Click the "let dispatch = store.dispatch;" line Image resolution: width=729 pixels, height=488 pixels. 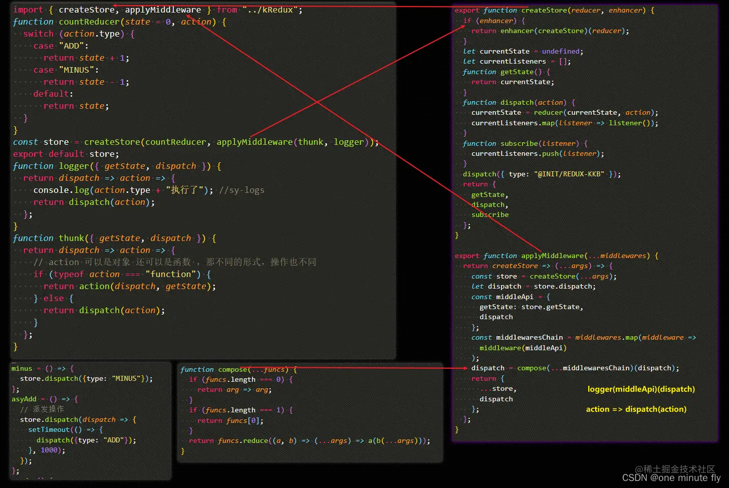point(534,286)
